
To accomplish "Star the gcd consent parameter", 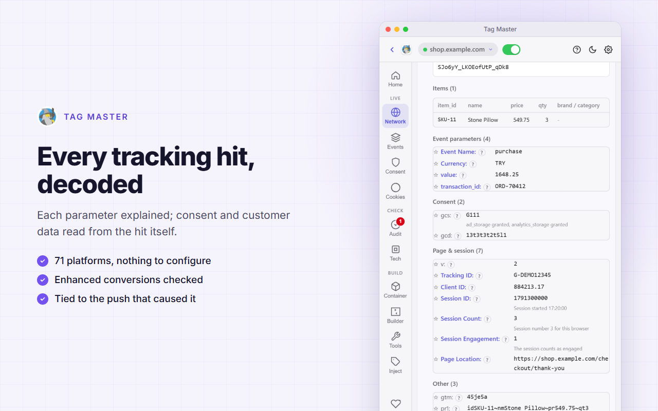I will (436, 236).
